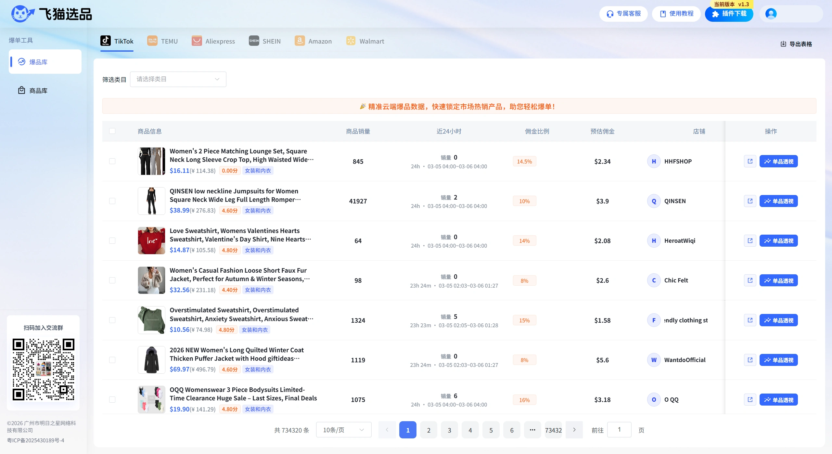Click the next page arrow
The width and height of the screenshot is (832, 454).
(574, 430)
